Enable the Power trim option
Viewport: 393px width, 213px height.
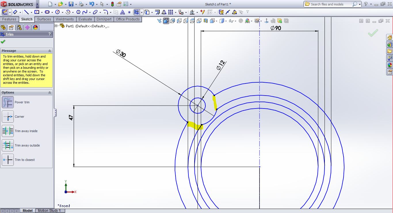click(8, 102)
